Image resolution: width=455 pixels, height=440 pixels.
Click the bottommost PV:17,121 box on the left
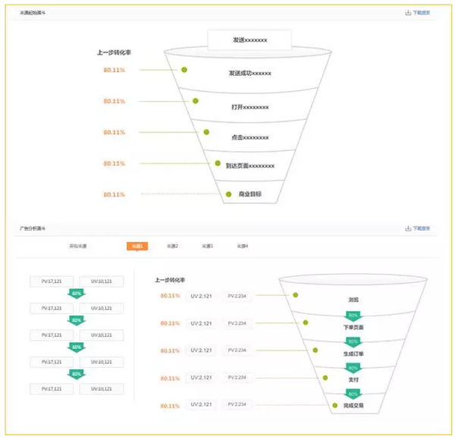(52, 389)
